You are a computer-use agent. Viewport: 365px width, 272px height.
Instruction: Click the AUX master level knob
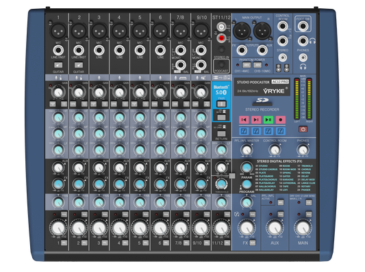pyautogui.click(x=275, y=228)
